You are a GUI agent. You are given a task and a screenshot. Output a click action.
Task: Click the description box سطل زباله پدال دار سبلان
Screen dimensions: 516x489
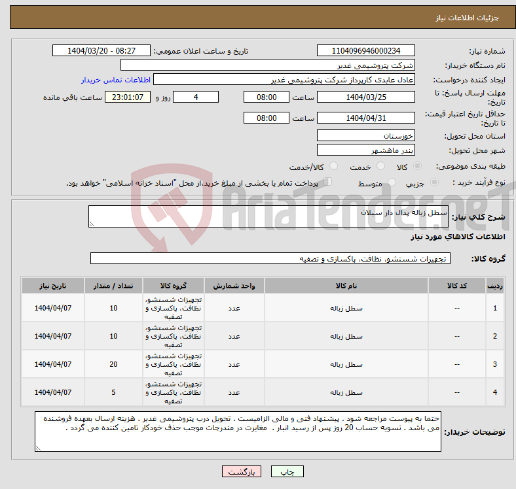click(268, 216)
